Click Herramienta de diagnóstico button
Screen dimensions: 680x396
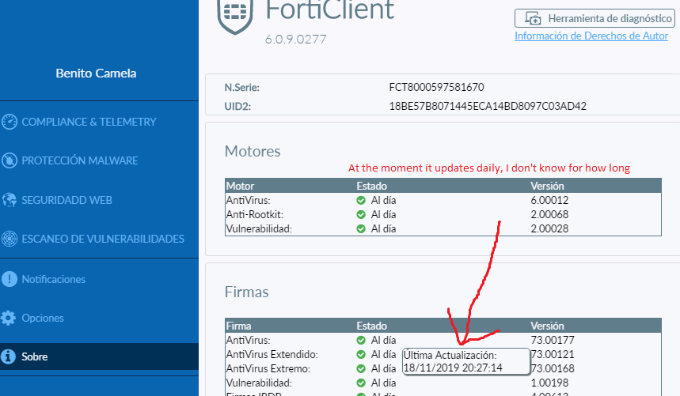[595, 18]
